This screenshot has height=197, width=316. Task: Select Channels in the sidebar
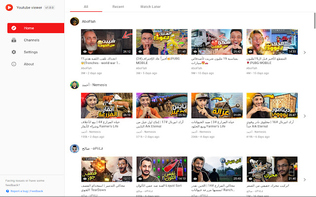tap(36, 40)
